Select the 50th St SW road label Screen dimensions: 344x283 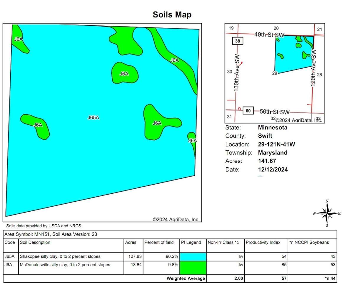pos(274,112)
